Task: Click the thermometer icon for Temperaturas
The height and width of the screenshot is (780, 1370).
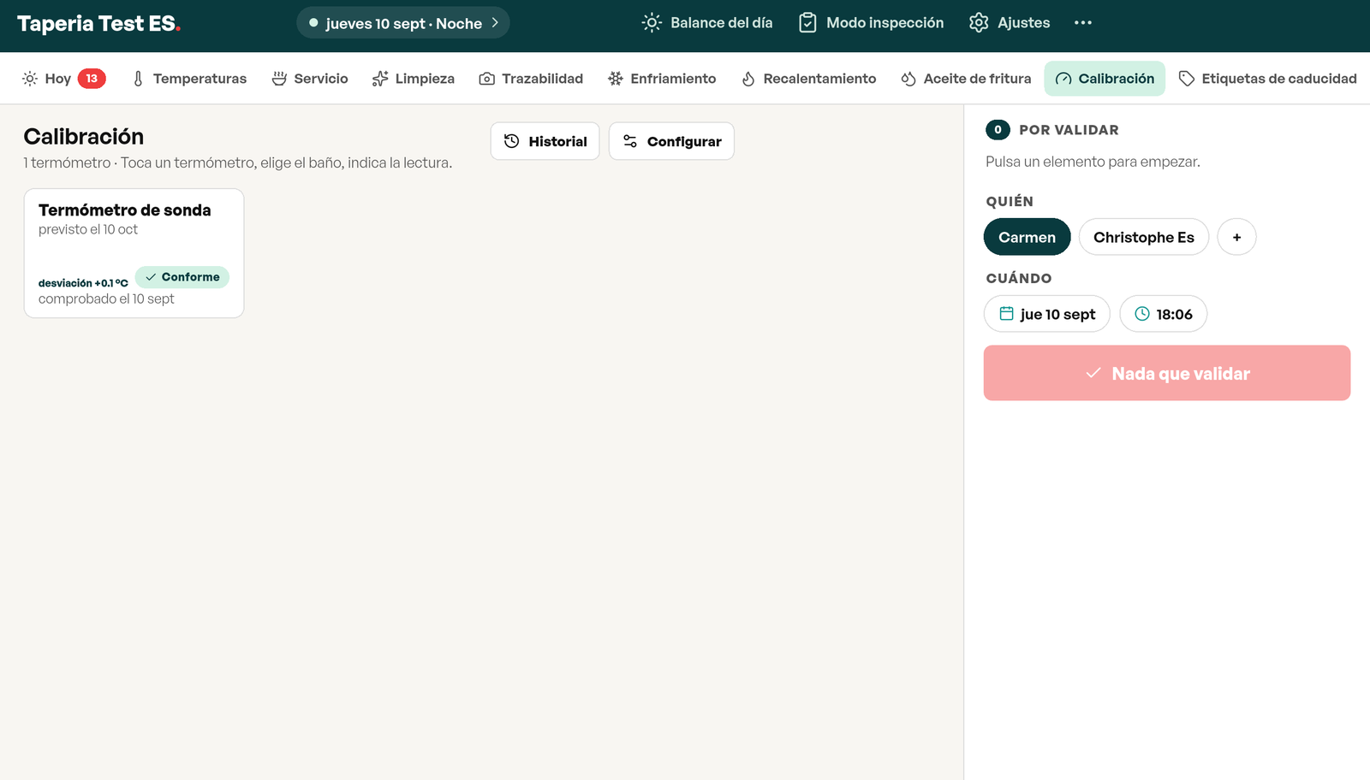Action: [x=138, y=79]
